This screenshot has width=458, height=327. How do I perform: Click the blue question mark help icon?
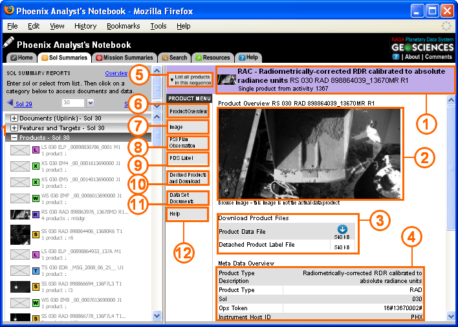pos(396,57)
